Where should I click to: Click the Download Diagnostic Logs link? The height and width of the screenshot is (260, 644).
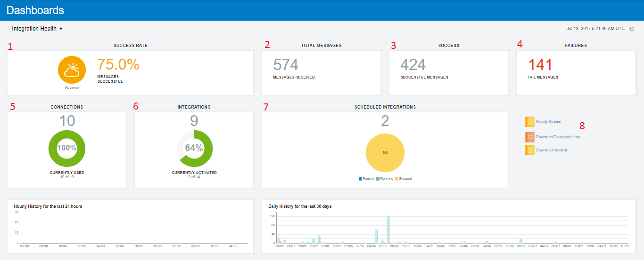558,137
